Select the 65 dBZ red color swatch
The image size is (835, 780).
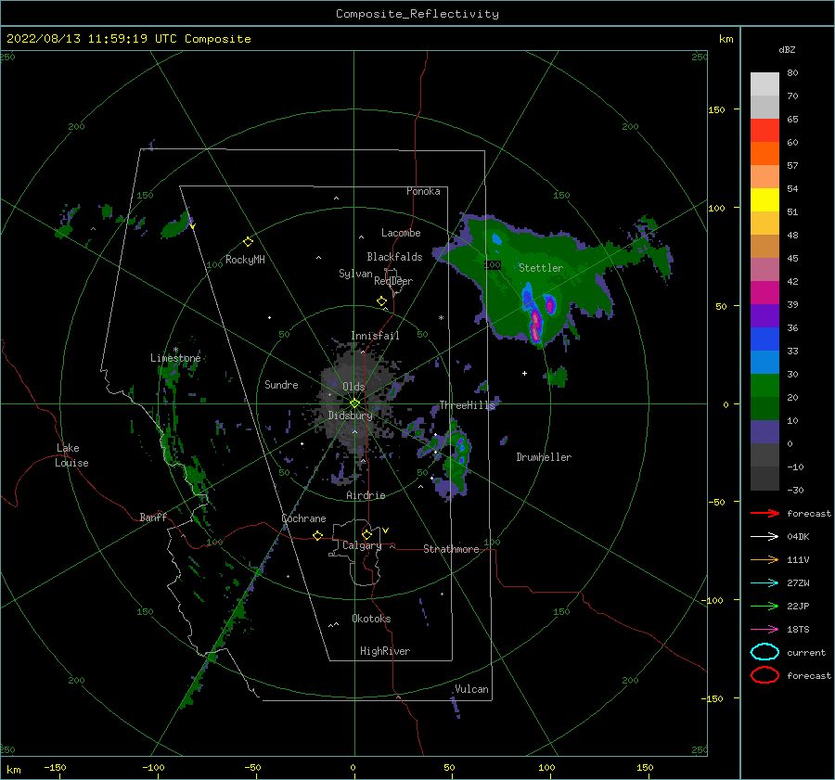tap(764, 131)
